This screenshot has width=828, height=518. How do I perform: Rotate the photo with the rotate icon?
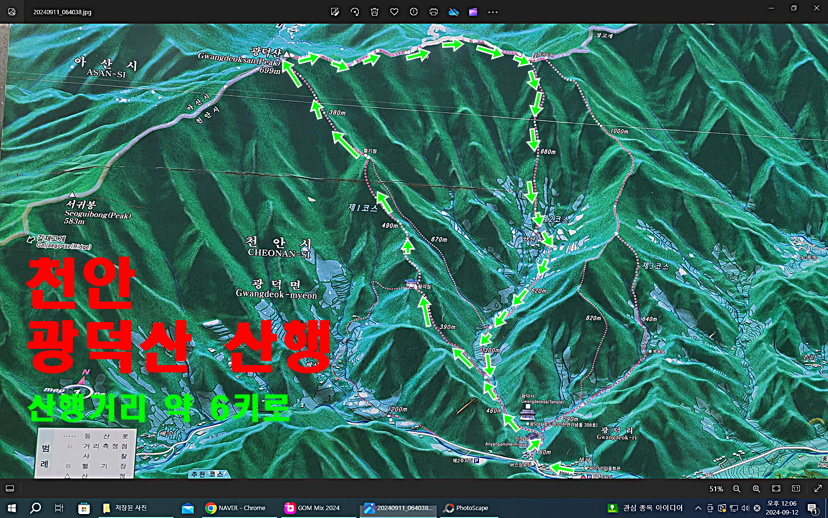coord(355,12)
